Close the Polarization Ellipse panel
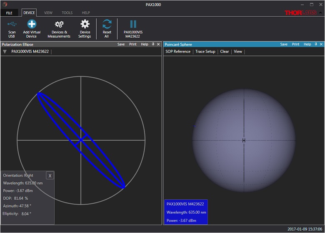This screenshot has height=233, width=325. pyautogui.click(x=158, y=44)
